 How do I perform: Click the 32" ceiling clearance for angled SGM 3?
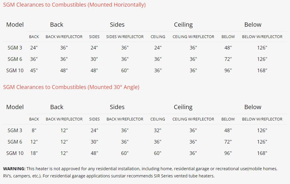click(157, 130)
